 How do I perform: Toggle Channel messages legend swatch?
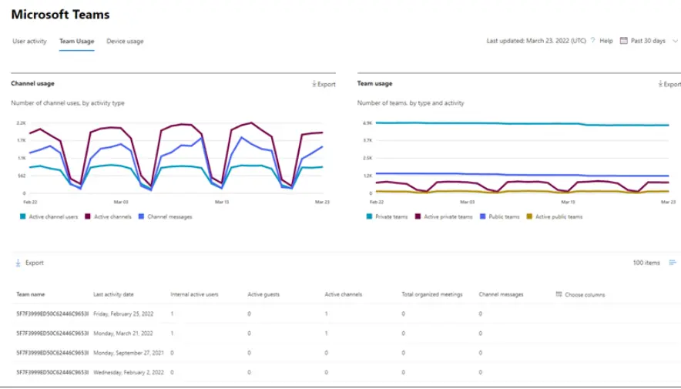(x=141, y=216)
